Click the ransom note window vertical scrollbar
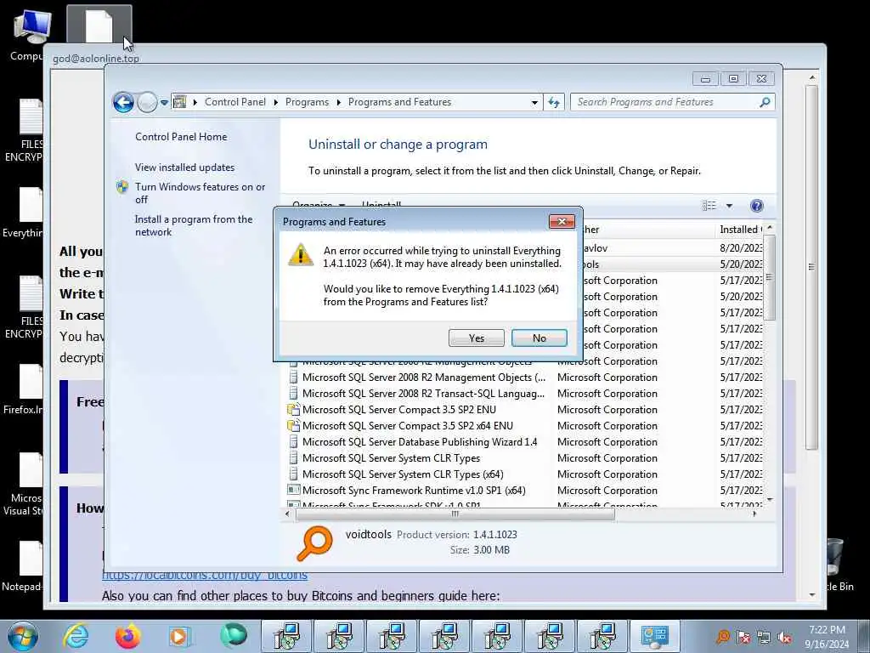 pos(811,266)
